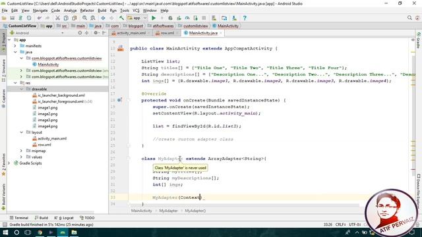
Task: Select row.xml in the layout folder
Action: coord(44,145)
